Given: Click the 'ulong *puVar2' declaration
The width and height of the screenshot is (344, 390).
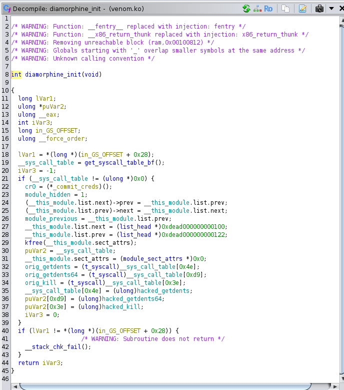Looking at the screenshot, I should [42, 107].
